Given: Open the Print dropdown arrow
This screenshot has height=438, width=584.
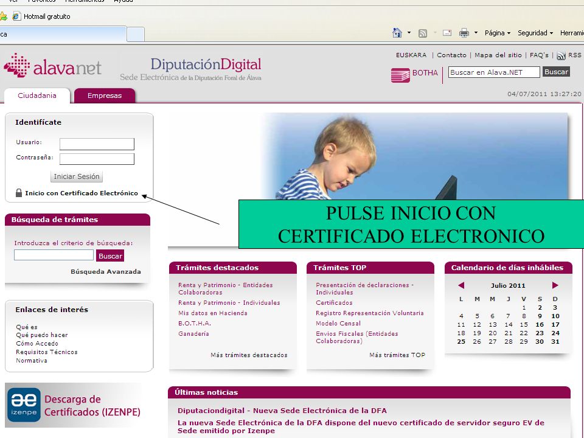Looking at the screenshot, I should [x=476, y=33].
